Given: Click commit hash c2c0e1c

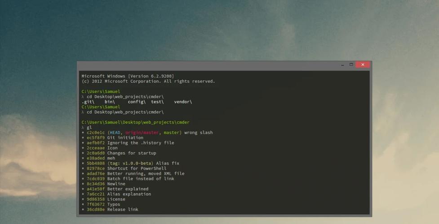Looking at the screenshot, I should (95, 133).
